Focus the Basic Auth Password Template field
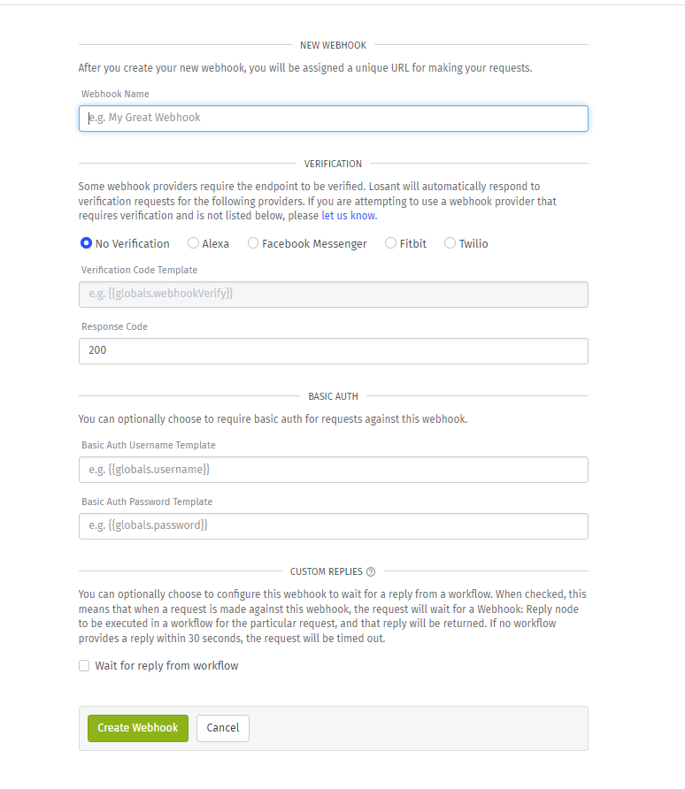Viewport: 685px width, 789px height. point(333,525)
